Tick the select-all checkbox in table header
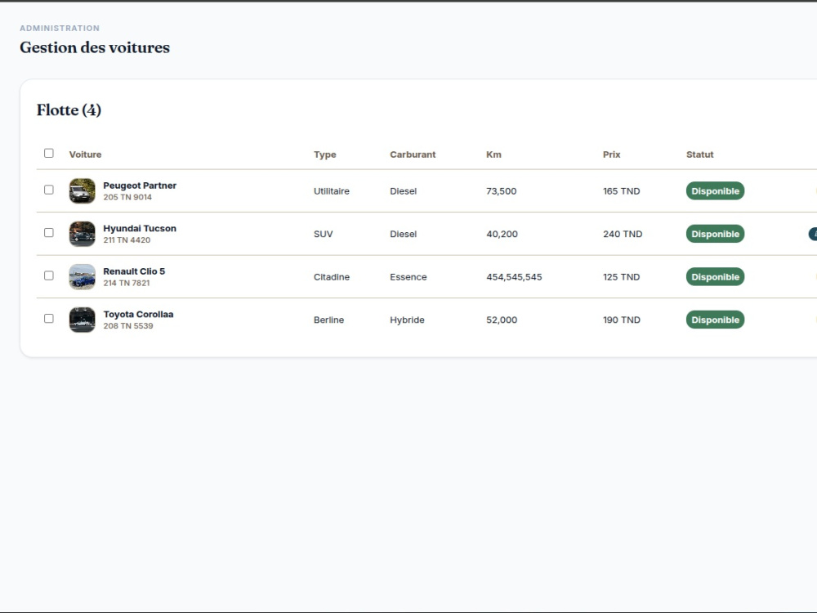Screen dimensions: 817x613 [48, 154]
